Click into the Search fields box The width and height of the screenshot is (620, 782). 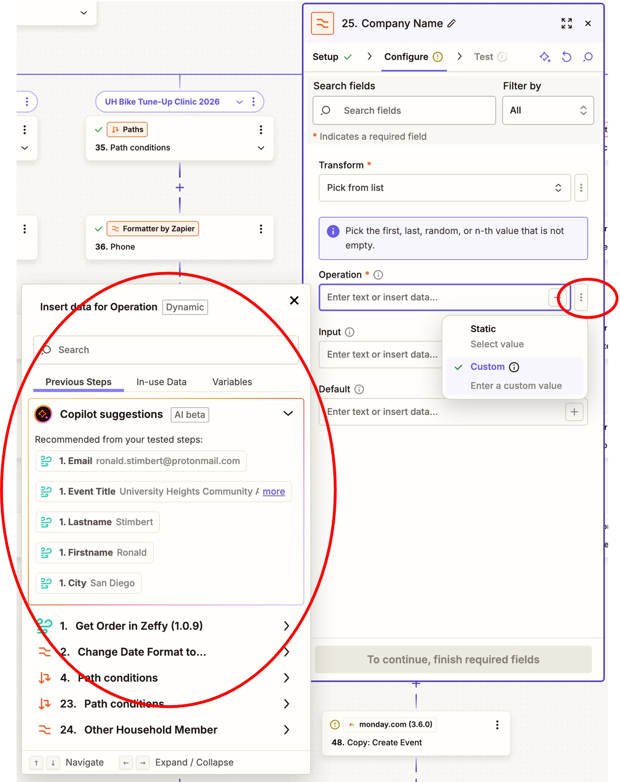pos(404,110)
